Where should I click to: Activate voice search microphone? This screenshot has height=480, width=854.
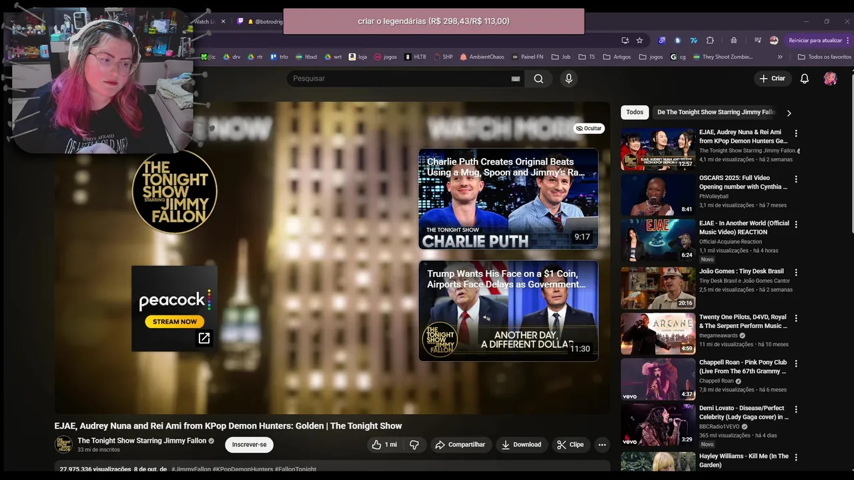click(x=568, y=79)
